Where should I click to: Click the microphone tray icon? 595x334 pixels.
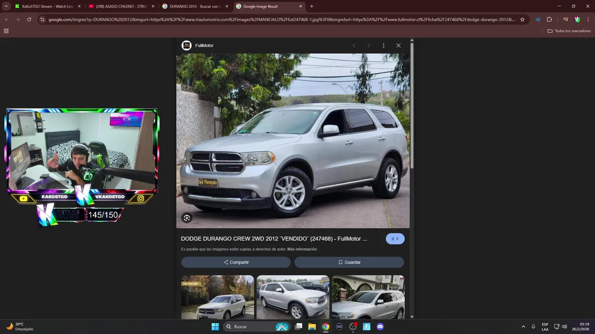(x=533, y=327)
